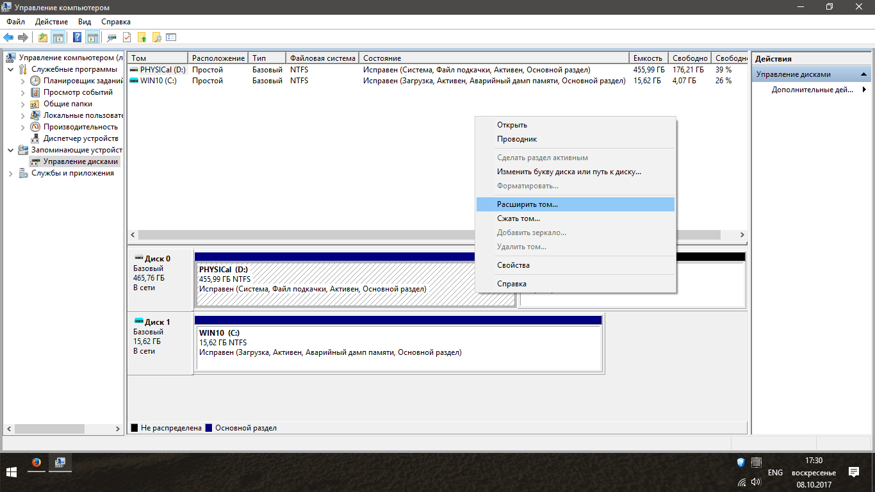Click the folder with magnifier toolbar icon
The height and width of the screenshot is (492, 875).
coord(156,37)
